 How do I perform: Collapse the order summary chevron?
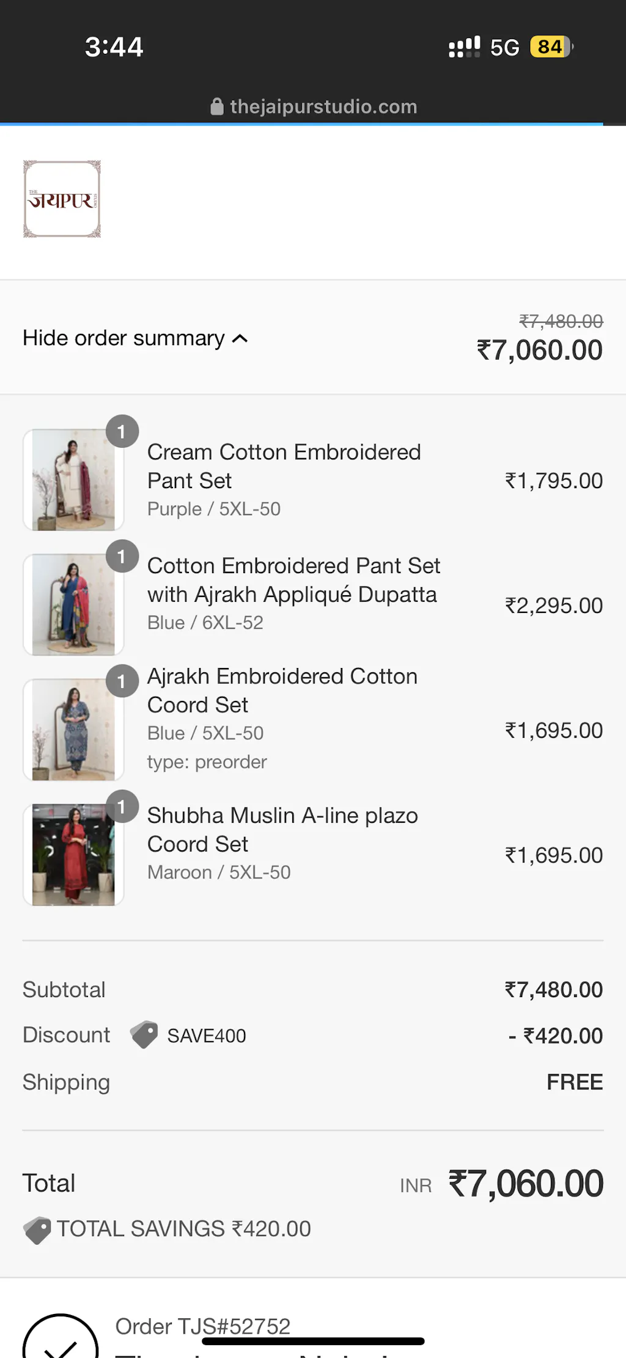[240, 338]
